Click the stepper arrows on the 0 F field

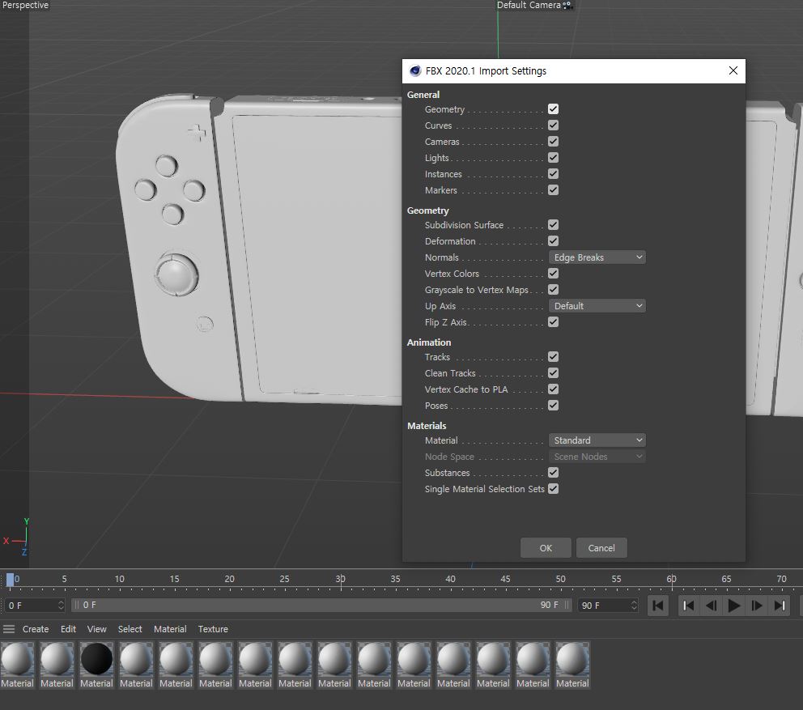(61, 606)
